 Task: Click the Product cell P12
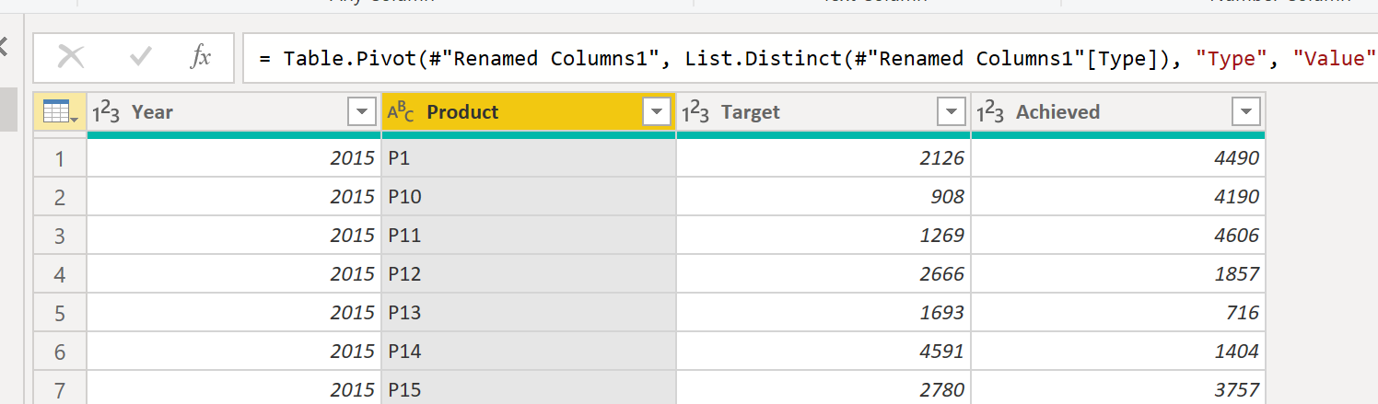click(529, 274)
